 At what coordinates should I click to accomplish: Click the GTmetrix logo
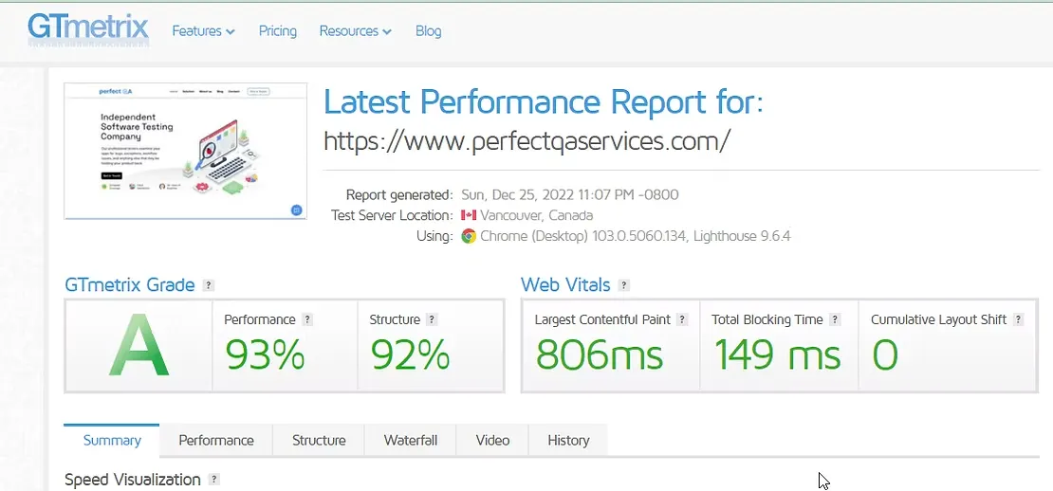click(88, 30)
